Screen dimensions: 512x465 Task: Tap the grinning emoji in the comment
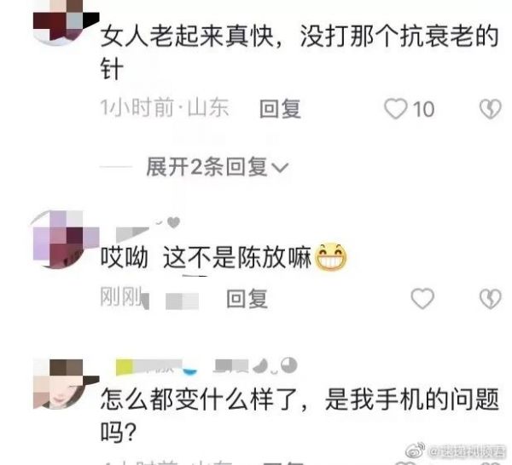click(x=331, y=257)
